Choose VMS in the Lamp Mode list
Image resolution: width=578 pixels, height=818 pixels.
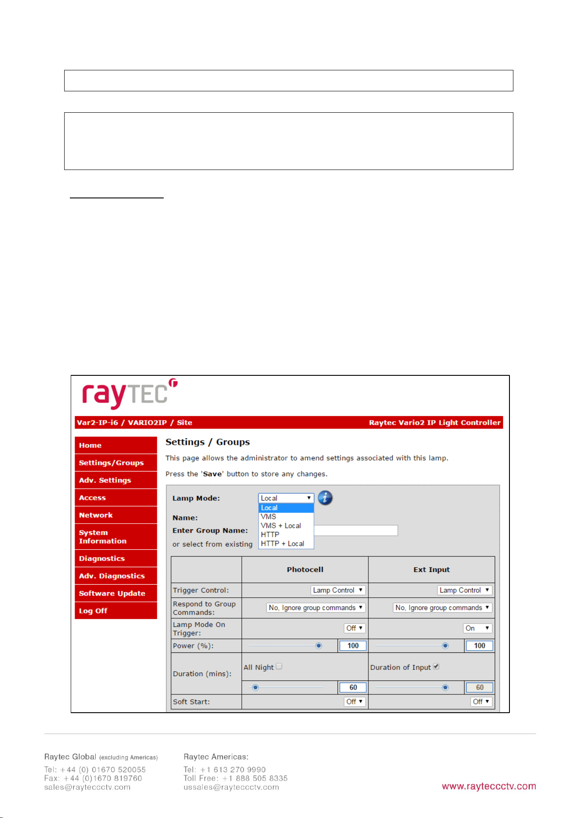(x=286, y=516)
